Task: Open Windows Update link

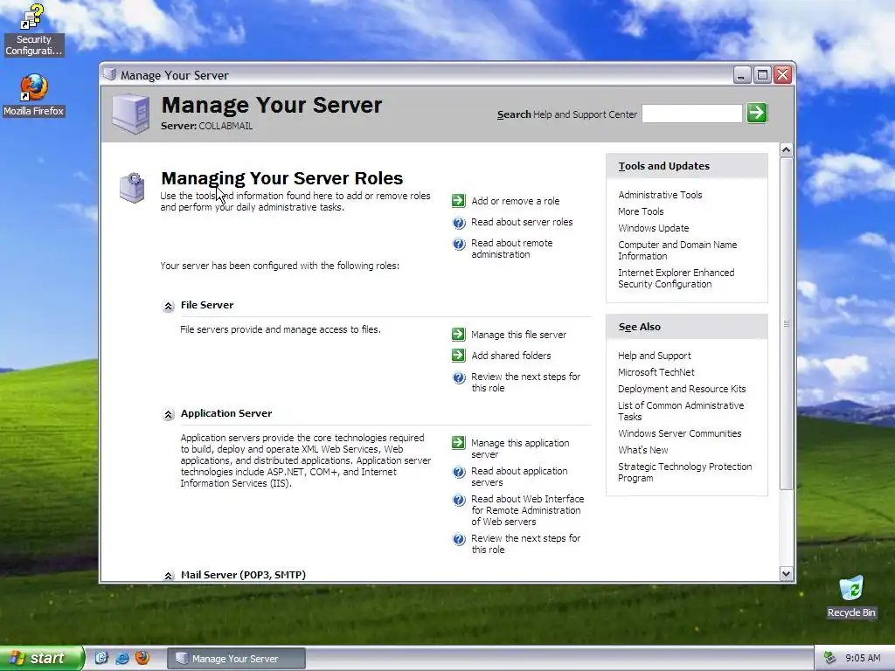Action: 653,228
